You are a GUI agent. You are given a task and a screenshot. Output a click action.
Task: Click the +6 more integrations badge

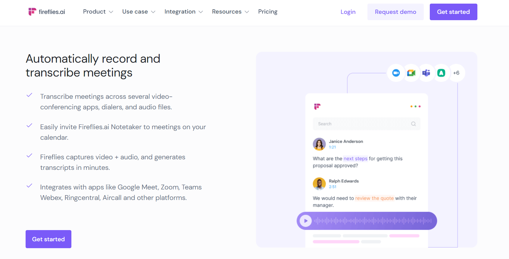456,73
